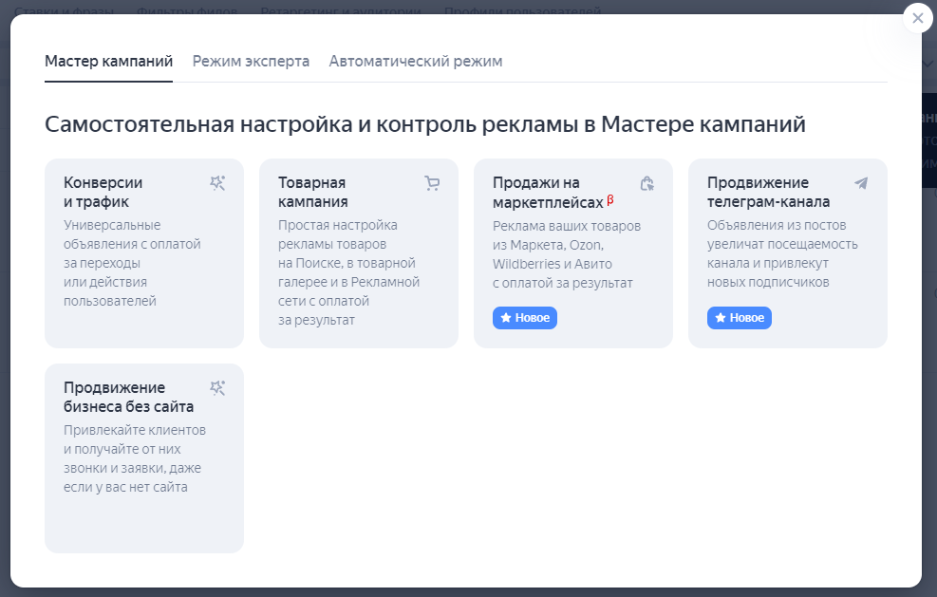Image resolution: width=937 pixels, height=597 pixels.
Task: Click the paper plane icon on Продвижение телеграм-канала
Action: (x=861, y=182)
